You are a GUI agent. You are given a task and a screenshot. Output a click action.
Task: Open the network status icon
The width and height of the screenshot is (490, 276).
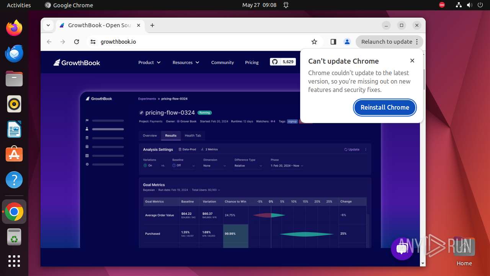pyautogui.click(x=459, y=5)
